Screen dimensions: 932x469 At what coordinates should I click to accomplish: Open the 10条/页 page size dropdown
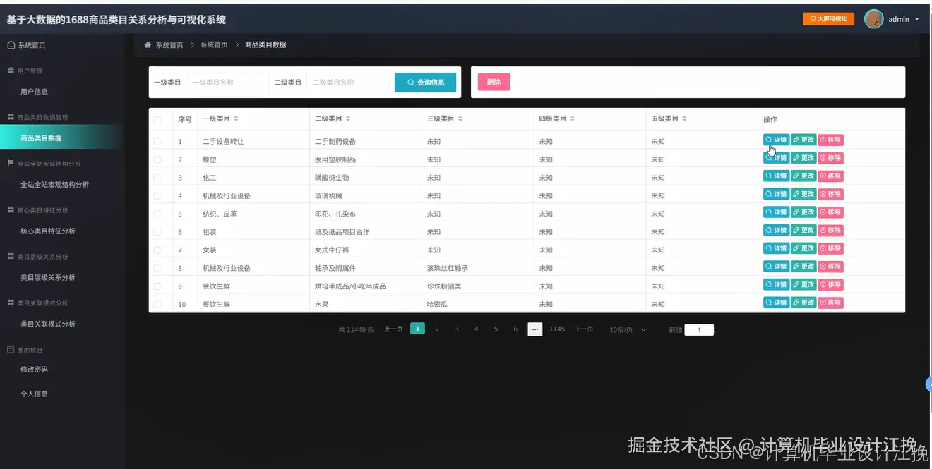click(x=628, y=330)
